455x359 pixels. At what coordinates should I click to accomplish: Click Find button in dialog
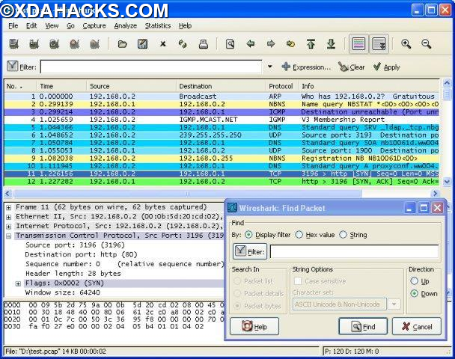tap(363, 326)
